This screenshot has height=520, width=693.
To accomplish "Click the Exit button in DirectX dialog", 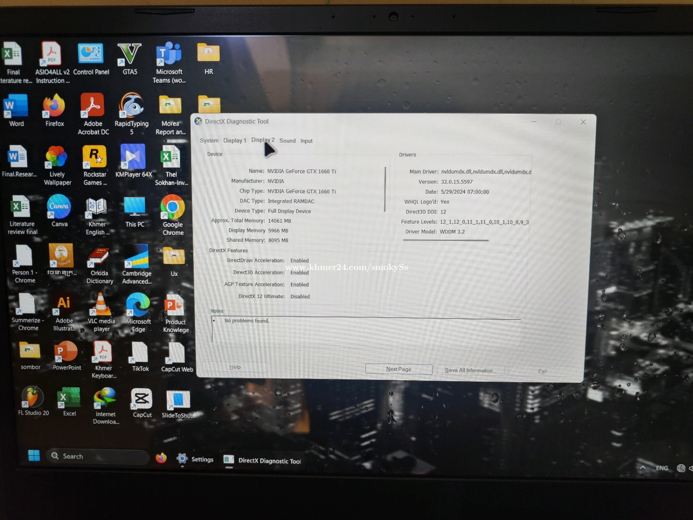I will [542, 371].
